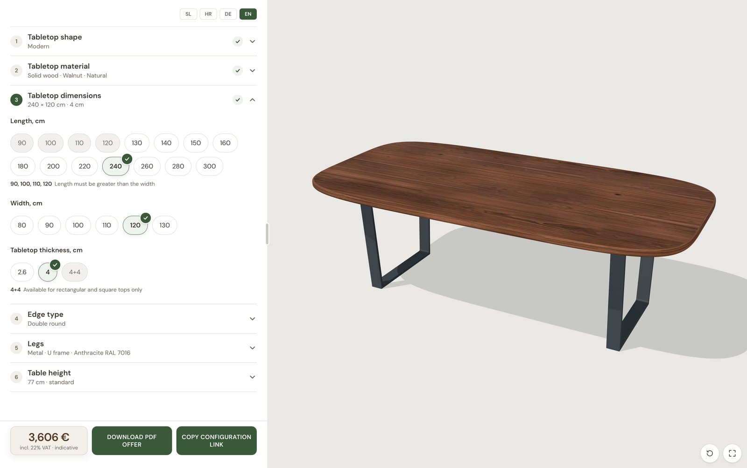The image size is (747, 468).
Task: Open fullscreen table preview
Action: pos(732,453)
